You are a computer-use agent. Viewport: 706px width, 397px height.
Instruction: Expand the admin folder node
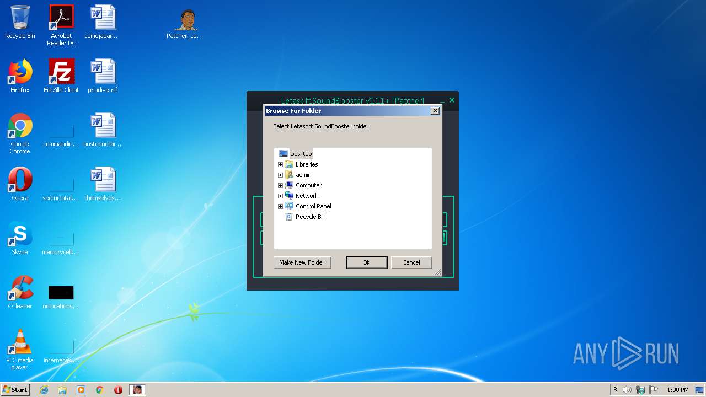click(280, 175)
